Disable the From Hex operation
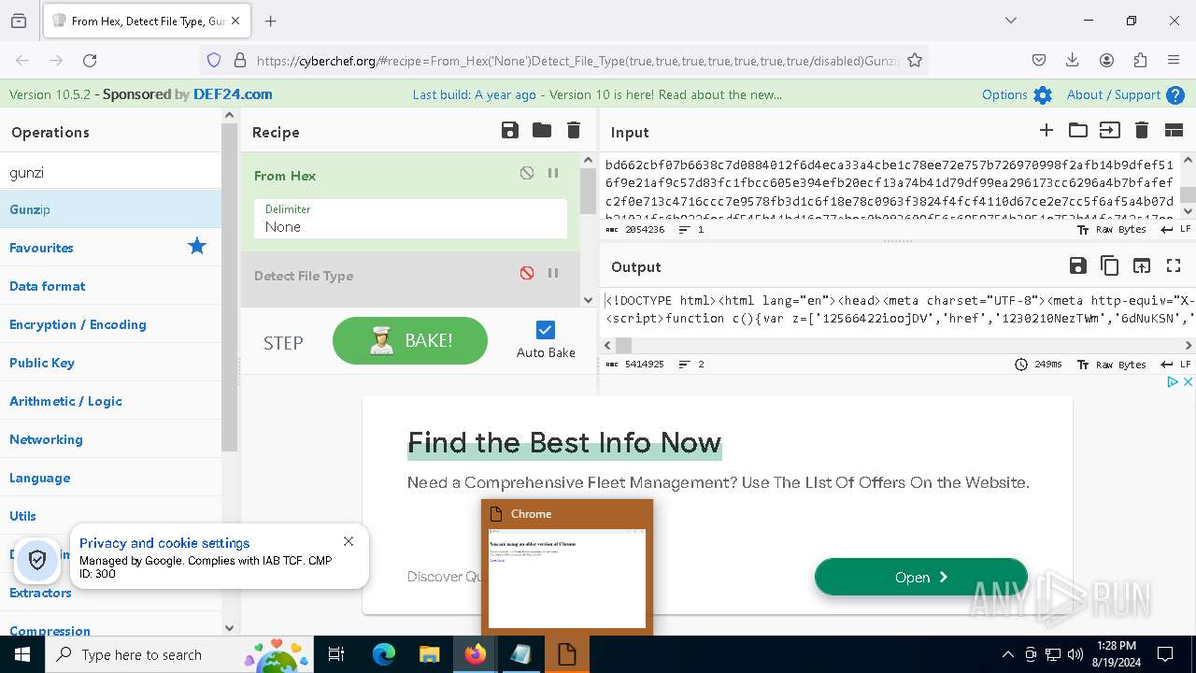This screenshot has width=1196, height=673. coord(527,173)
